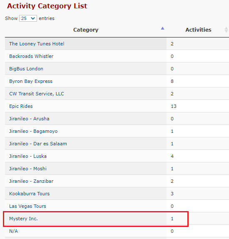Open the Jiranileo - Zanzibar category

31,181
